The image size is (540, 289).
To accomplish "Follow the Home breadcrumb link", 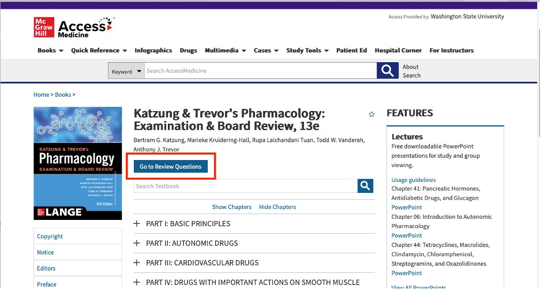I will pyautogui.click(x=42, y=94).
